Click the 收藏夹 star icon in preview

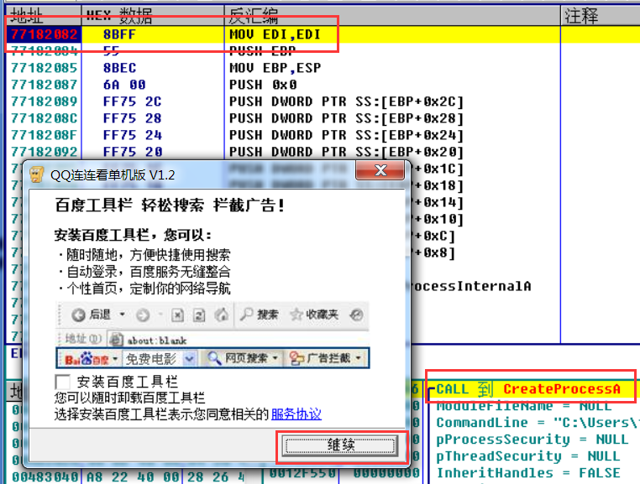296,315
